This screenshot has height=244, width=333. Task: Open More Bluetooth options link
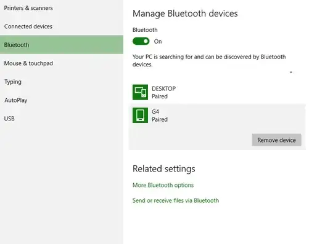pos(163,185)
